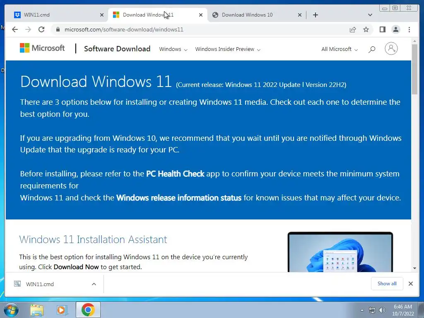Screen dimensions: 424x318
Task: Click the Microsoft logo
Action: click(42, 48)
